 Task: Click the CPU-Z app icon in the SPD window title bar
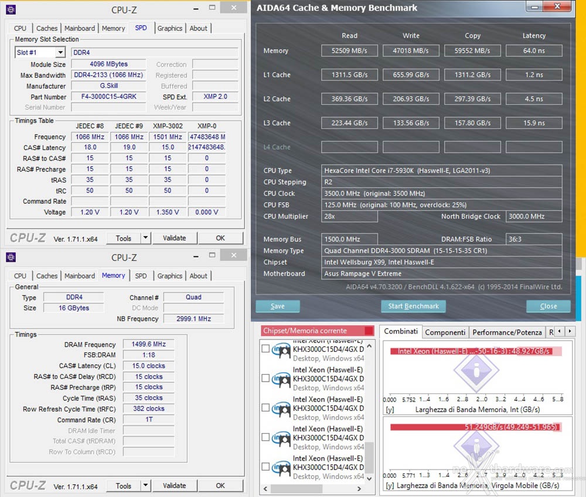click(x=11, y=10)
